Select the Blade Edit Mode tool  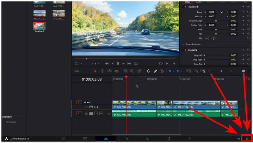point(116,71)
